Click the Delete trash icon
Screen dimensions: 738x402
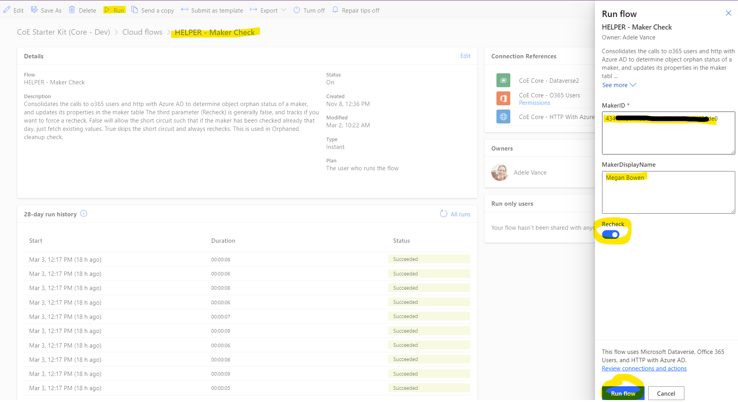[71, 10]
